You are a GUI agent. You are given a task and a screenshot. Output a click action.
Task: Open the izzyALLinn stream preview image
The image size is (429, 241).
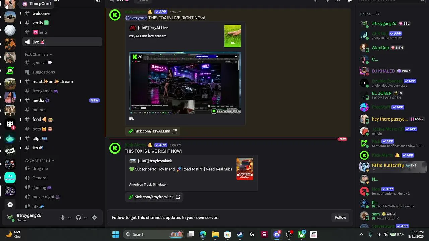pyautogui.click(x=185, y=83)
